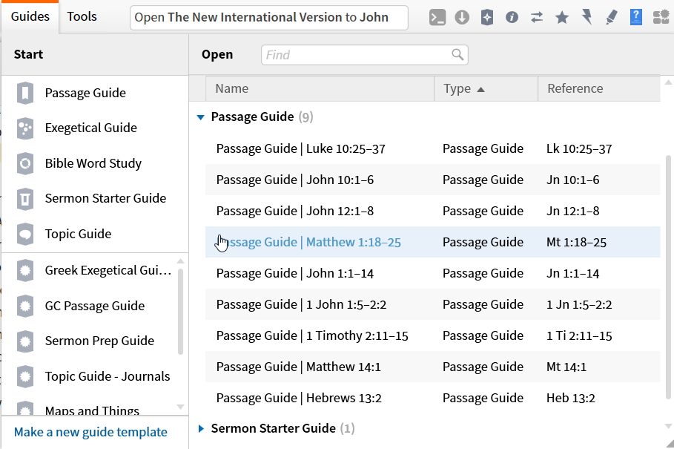Select the Guides tab
Image resolution: width=674 pixels, height=449 pixels.
click(30, 16)
